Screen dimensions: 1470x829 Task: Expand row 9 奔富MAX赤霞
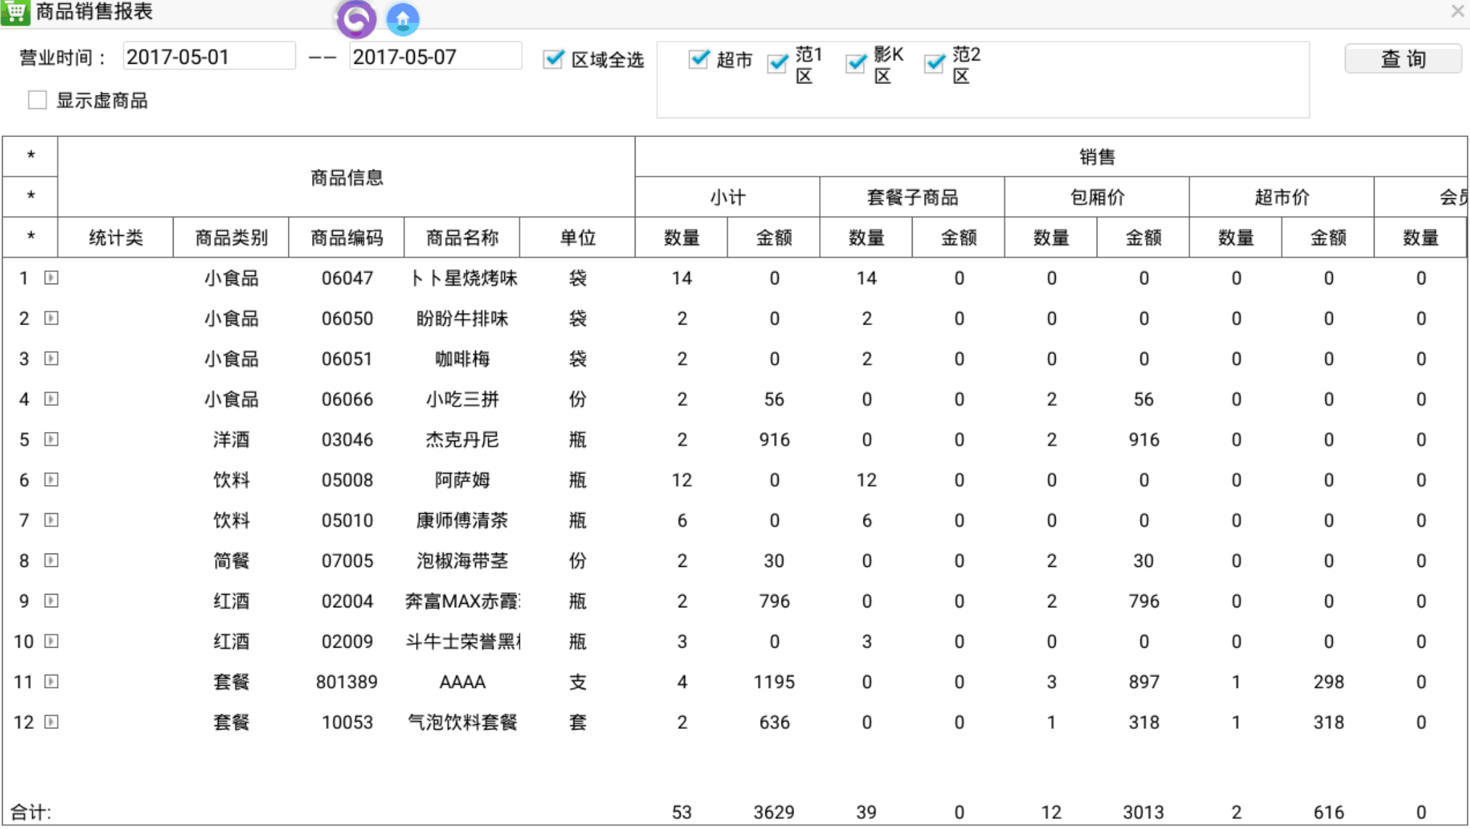pyautogui.click(x=51, y=601)
